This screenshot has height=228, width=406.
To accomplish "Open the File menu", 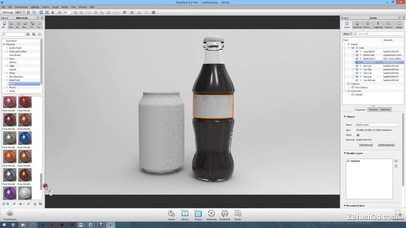I will pyautogui.click(x=3, y=7).
